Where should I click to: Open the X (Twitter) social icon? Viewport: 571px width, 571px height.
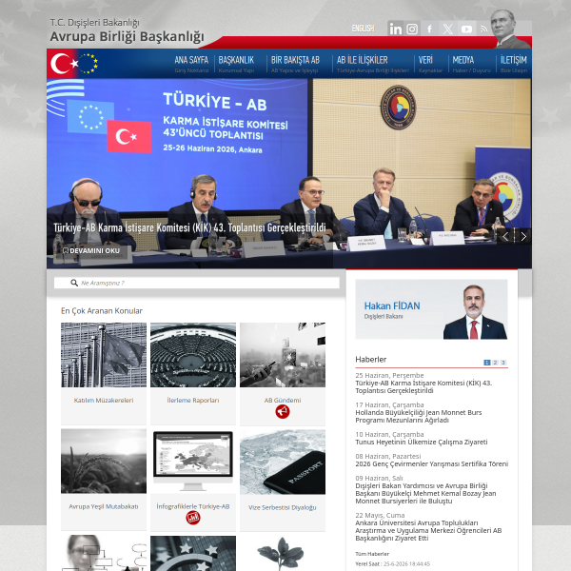pyautogui.click(x=448, y=29)
